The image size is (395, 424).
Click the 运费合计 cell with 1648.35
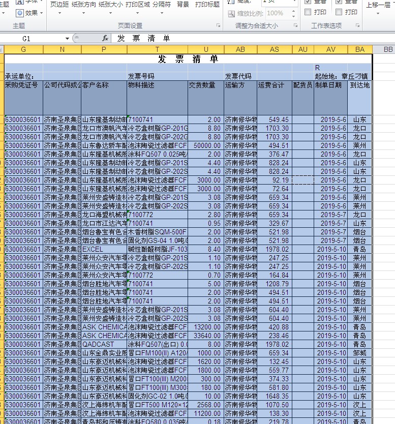pos(275,396)
